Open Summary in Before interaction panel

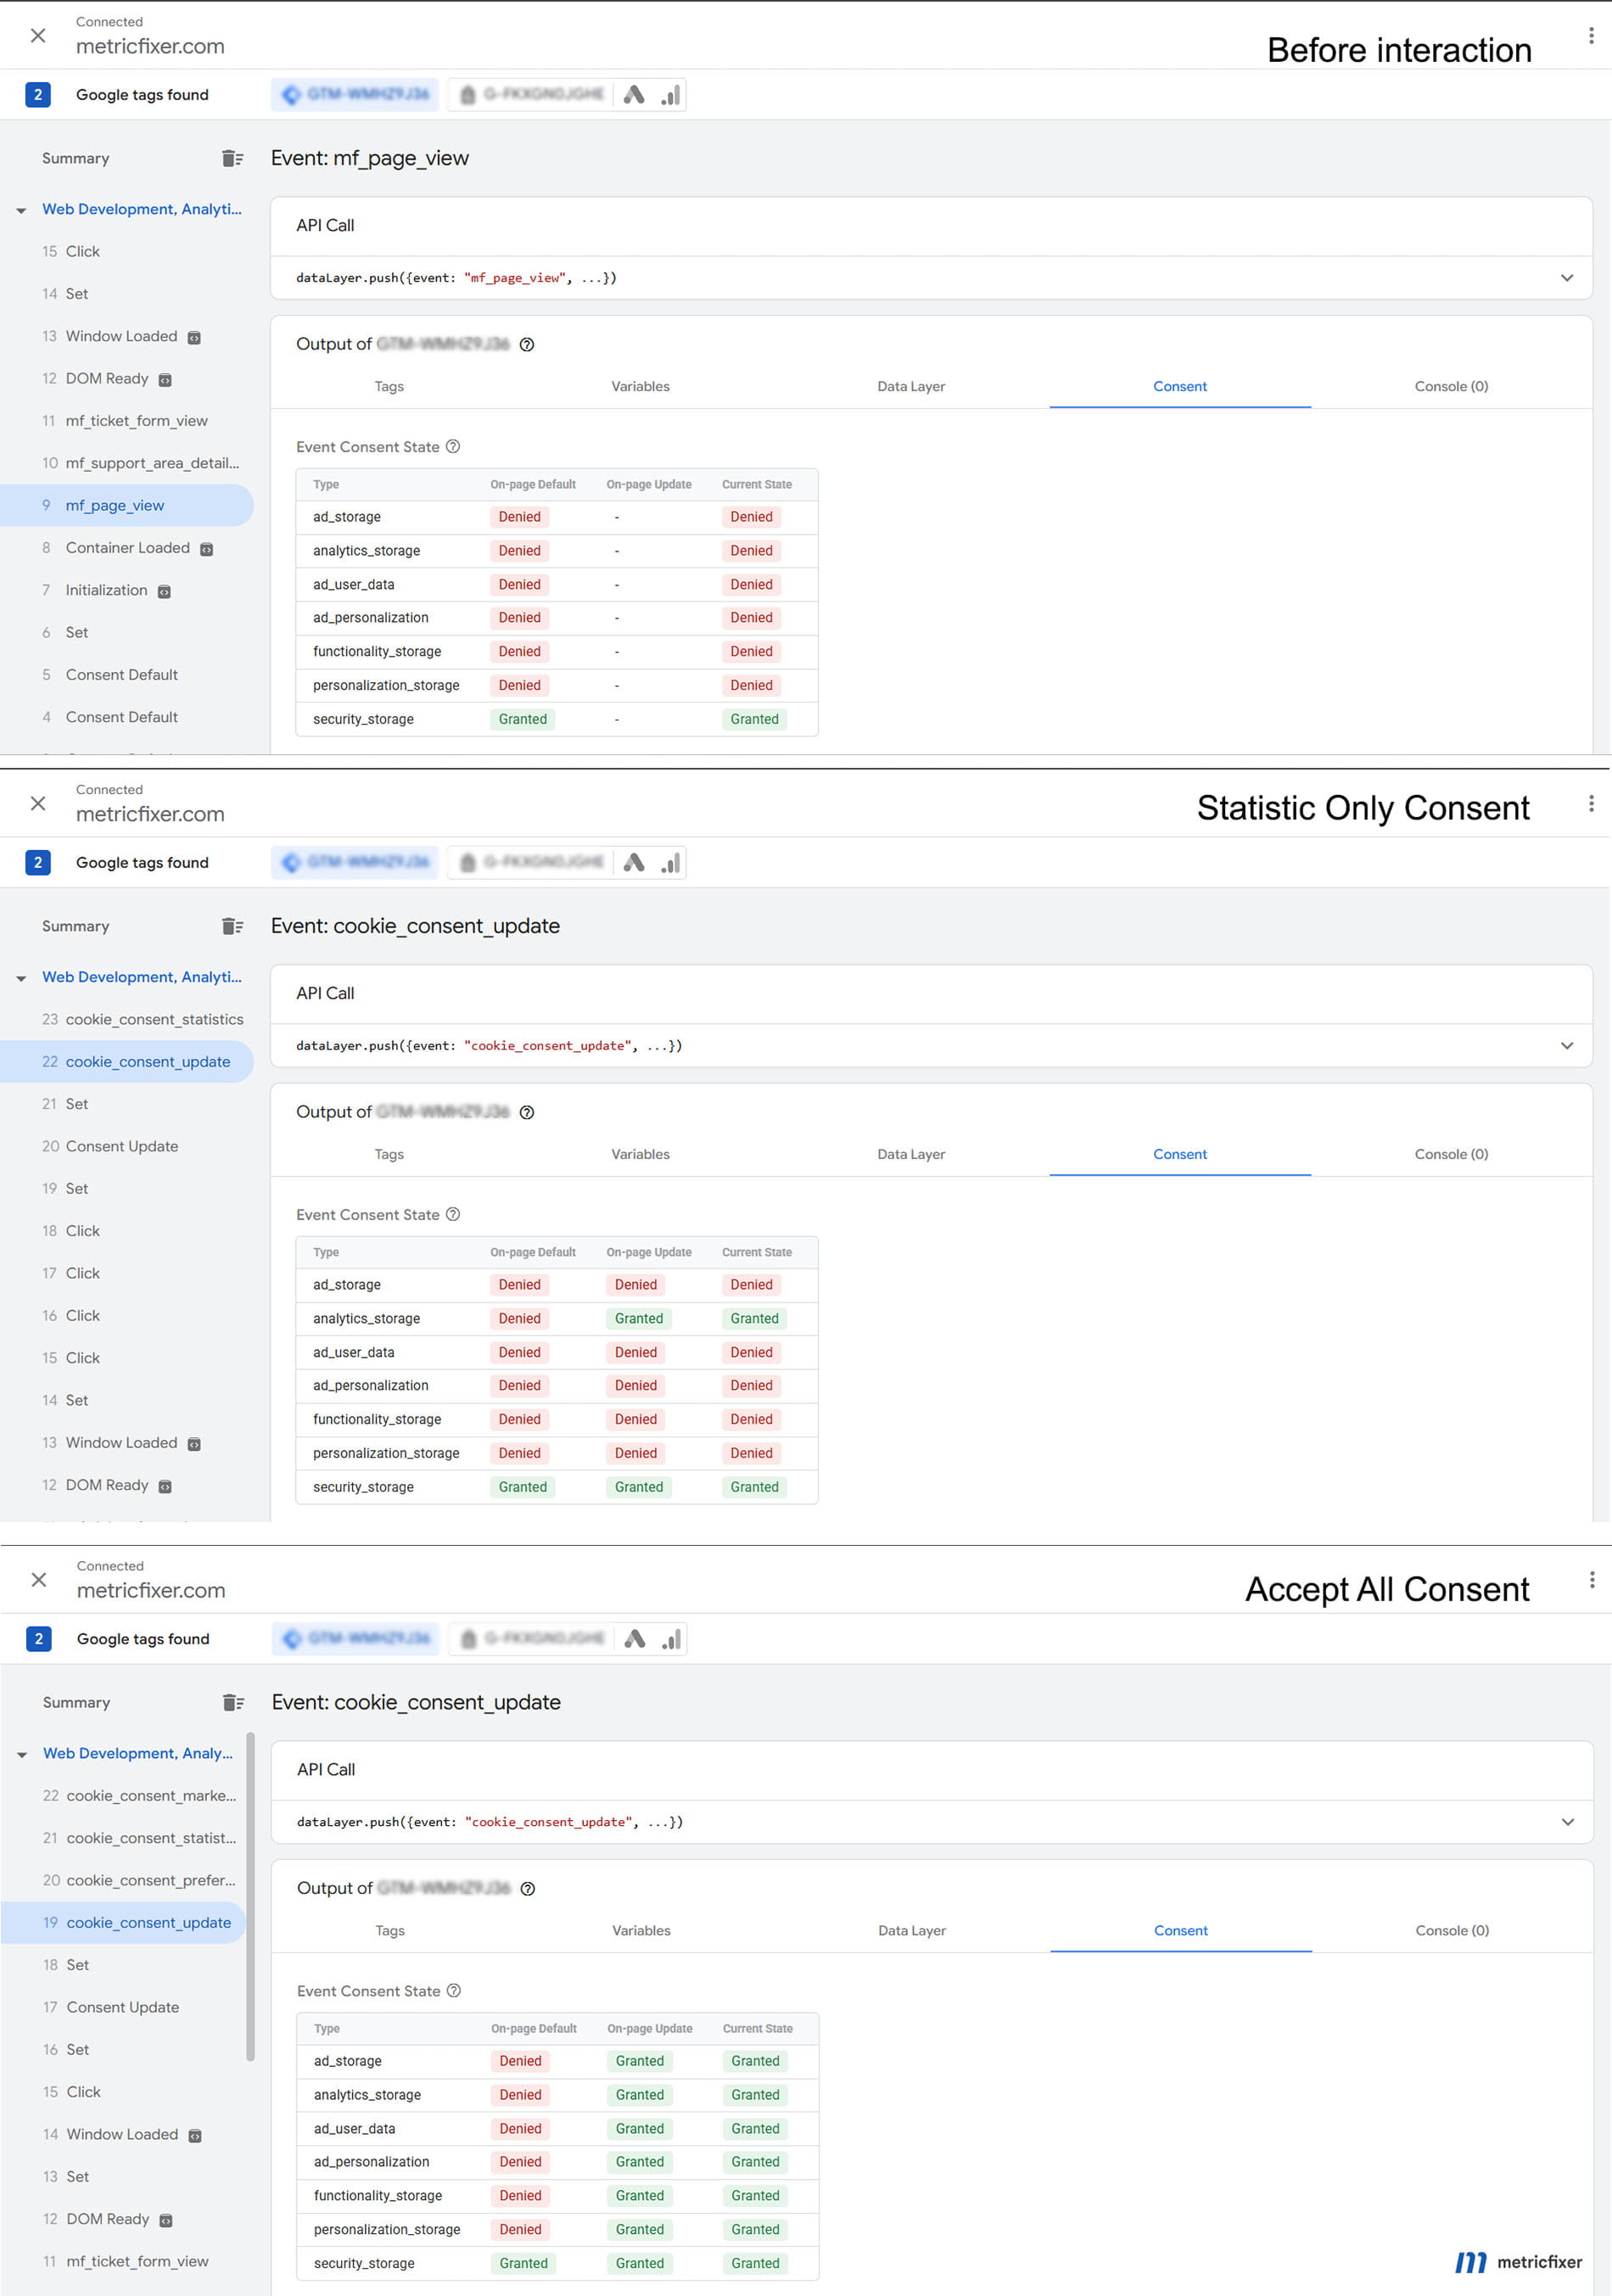(x=76, y=158)
